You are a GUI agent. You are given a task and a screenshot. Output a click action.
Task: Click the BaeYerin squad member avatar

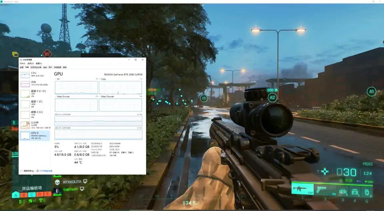pyautogui.click(x=57, y=191)
